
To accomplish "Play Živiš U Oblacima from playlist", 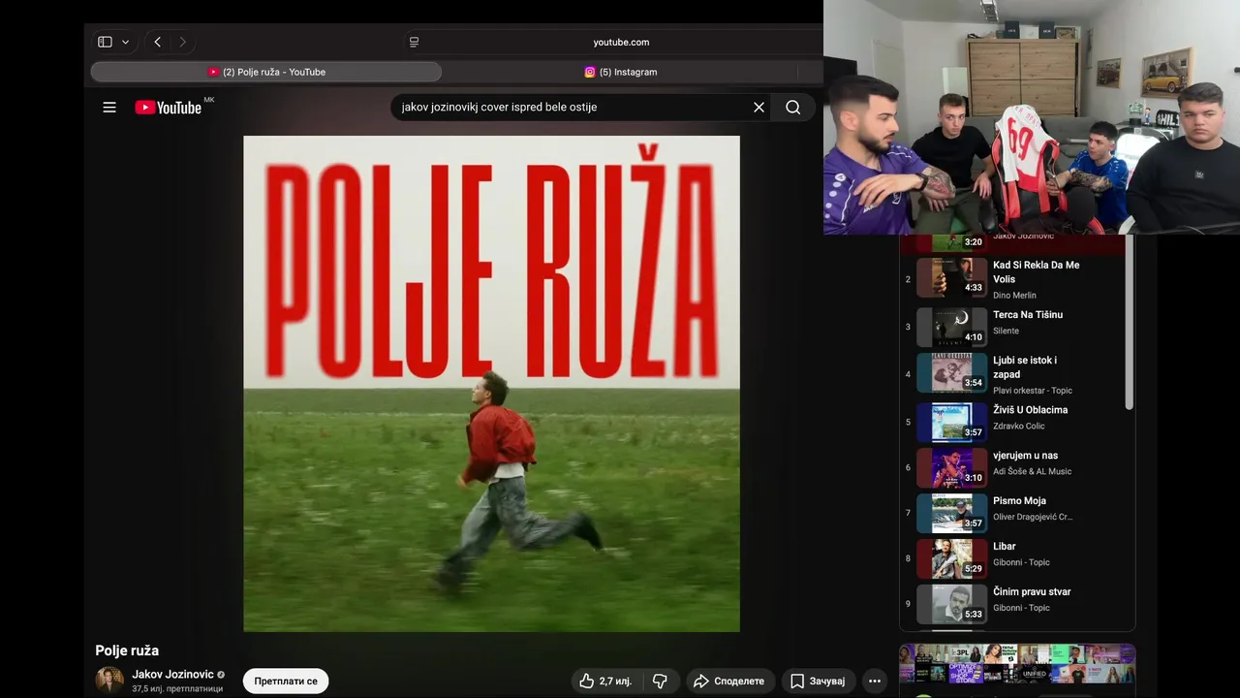I will point(1030,410).
